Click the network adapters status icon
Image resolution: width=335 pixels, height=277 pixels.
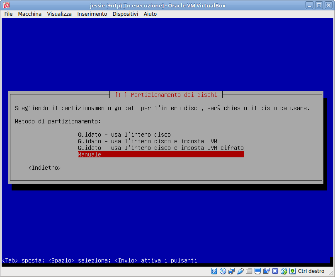[232, 271]
